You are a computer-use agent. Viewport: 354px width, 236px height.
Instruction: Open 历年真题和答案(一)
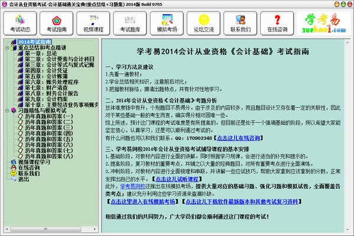pos(49,116)
